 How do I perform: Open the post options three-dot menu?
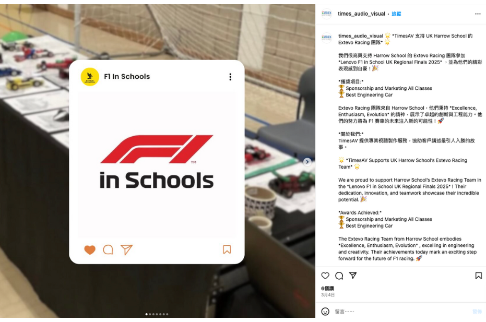coord(478,14)
